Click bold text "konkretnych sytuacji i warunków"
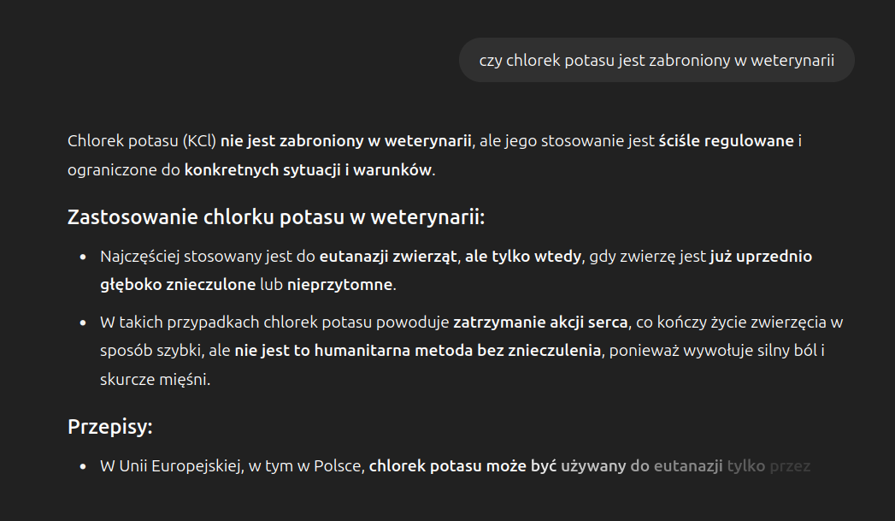Image resolution: width=895 pixels, height=521 pixels. pyautogui.click(x=308, y=169)
